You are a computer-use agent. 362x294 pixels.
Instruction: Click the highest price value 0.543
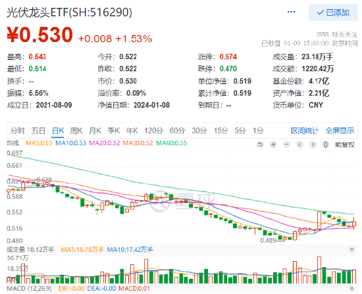coord(38,57)
